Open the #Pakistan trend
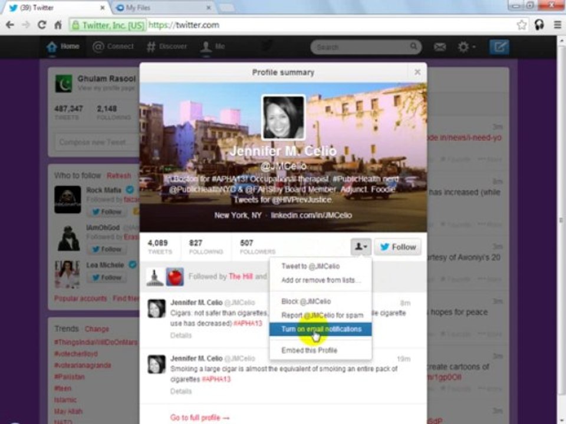 point(70,377)
